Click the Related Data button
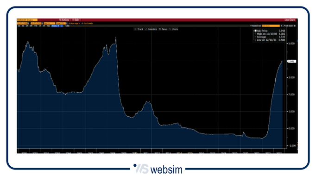The width and height of the screenshot is (316, 176). click(255, 26)
